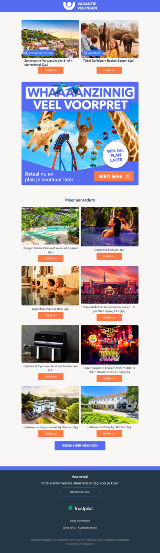Click the 'Veiling van de dag' hammer badge
Screen dimensions: 160x553
[x=38, y=53]
